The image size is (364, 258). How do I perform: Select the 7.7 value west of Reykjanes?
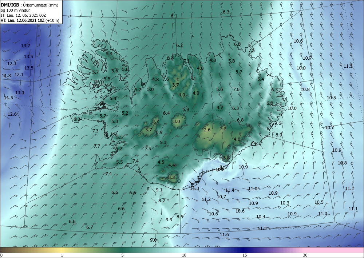[x=97, y=146]
